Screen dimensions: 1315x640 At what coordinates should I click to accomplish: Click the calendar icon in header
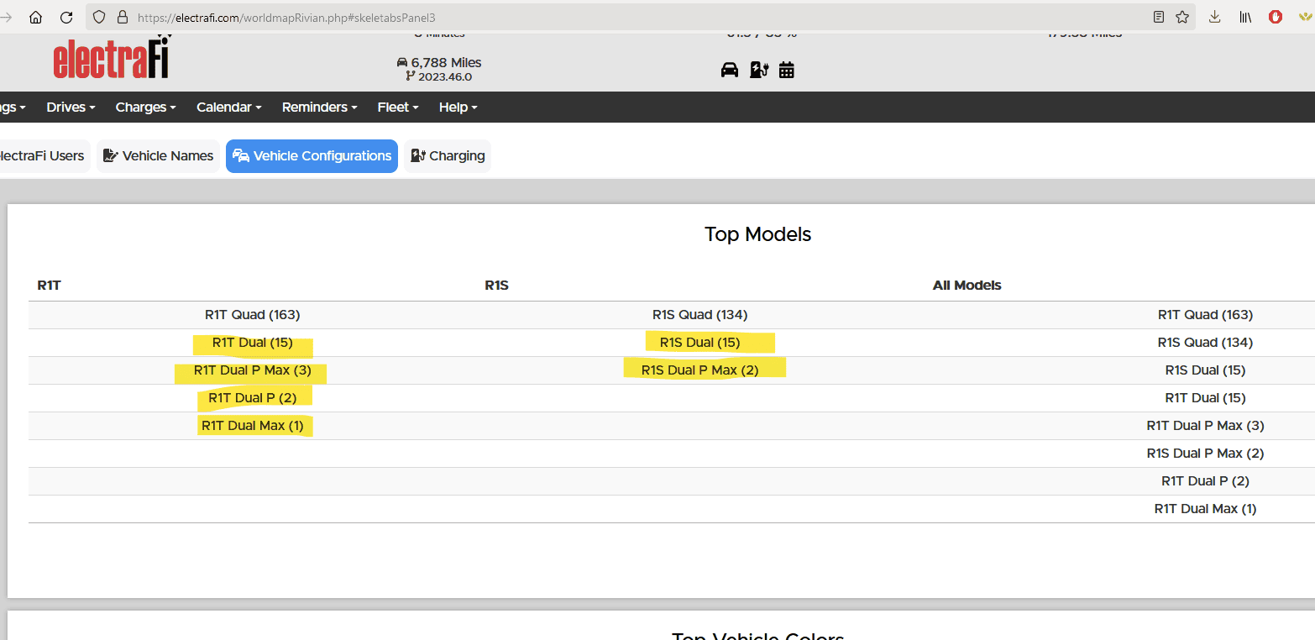pyautogui.click(x=787, y=70)
